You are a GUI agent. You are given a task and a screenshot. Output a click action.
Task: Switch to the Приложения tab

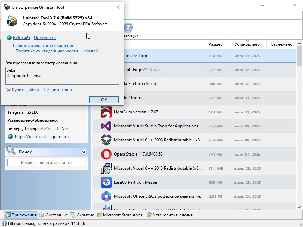(21, 215)
